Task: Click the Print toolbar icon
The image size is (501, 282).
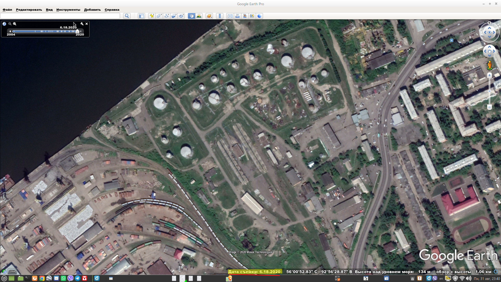Action: [237, 16]
